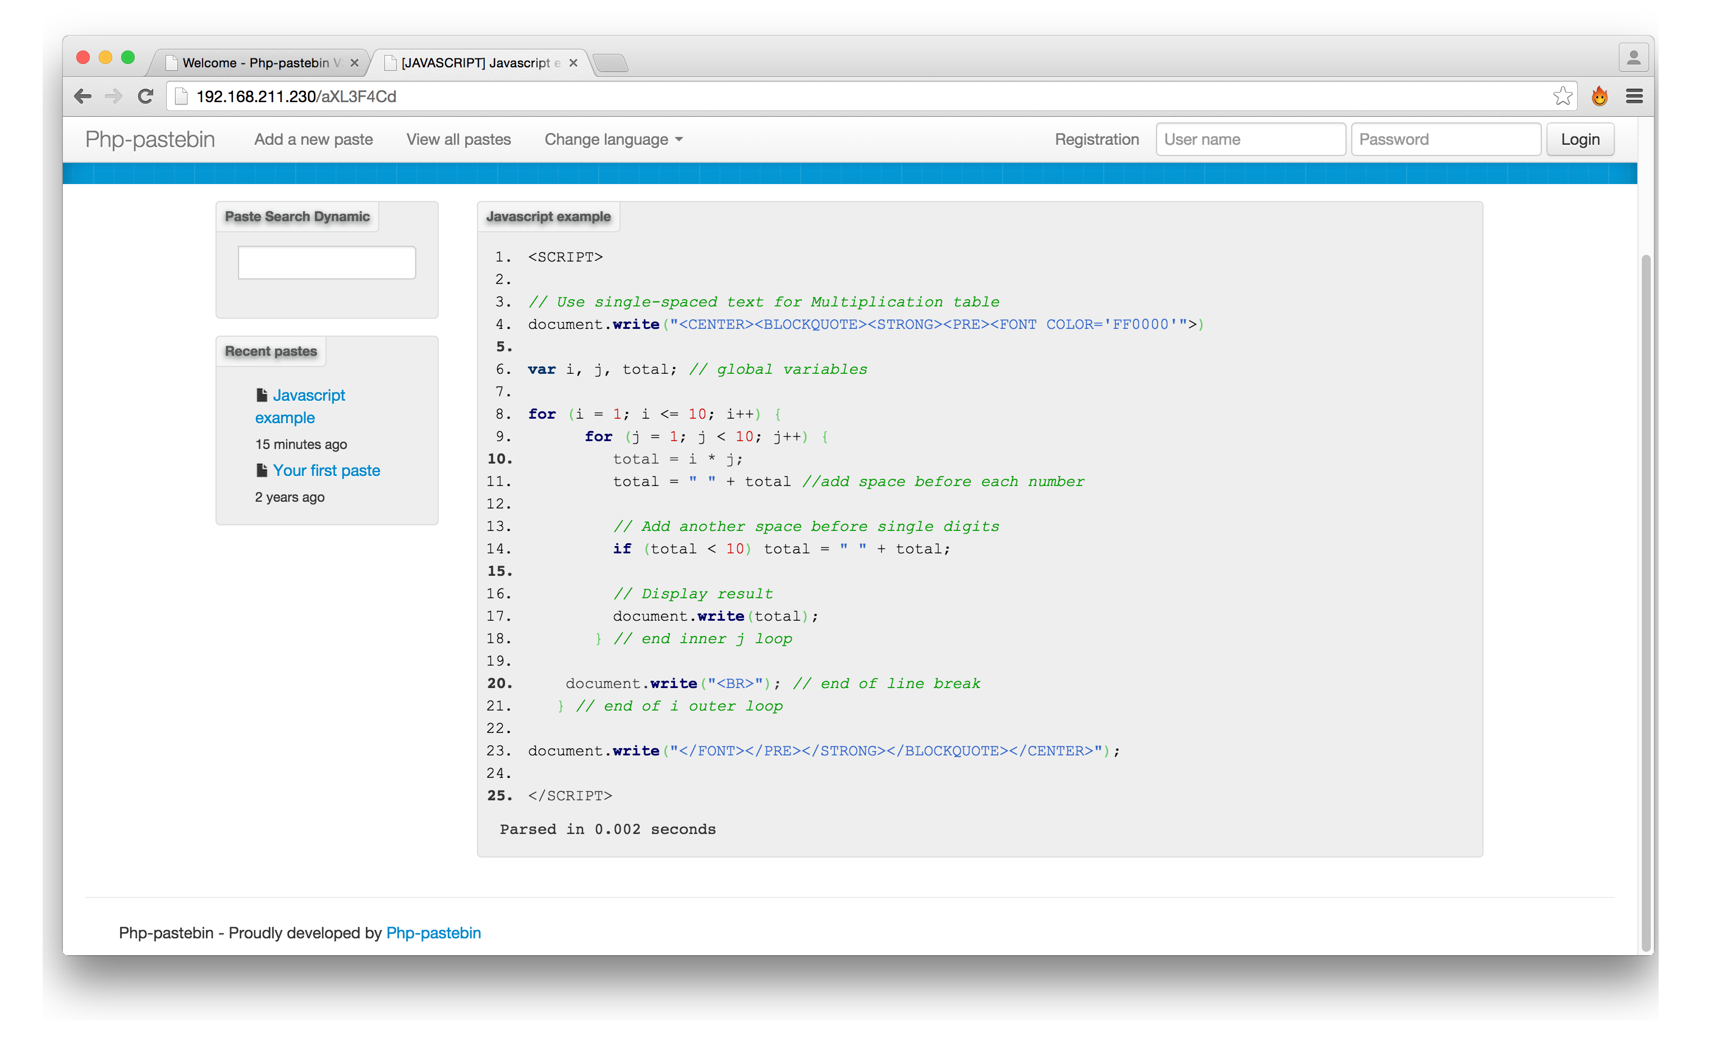This screenshot has width=1717, height=1045.
Task: Open the Chrome hamburger menu
Action: pyautogui.click(x=1634, y=96)
